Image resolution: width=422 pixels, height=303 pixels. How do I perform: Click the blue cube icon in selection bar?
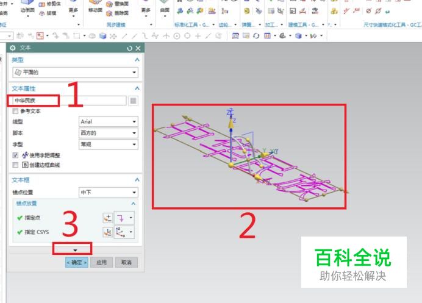(x=102, y=36)
